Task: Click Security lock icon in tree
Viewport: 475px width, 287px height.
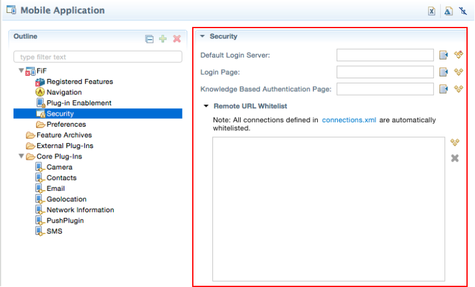Action: (40, 114)
